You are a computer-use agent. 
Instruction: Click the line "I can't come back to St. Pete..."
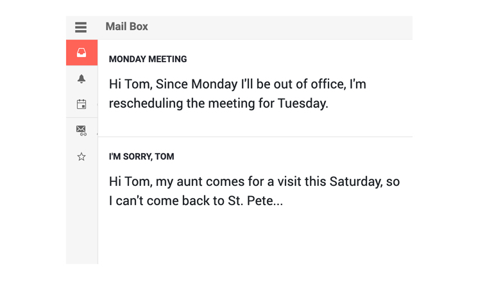196,201
